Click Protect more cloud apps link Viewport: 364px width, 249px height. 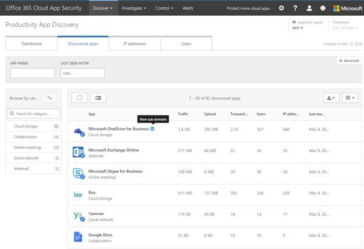248,8
